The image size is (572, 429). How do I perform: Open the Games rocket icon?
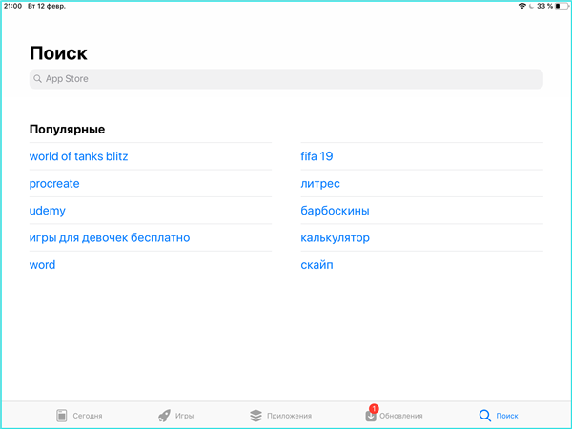coord(164,416)
